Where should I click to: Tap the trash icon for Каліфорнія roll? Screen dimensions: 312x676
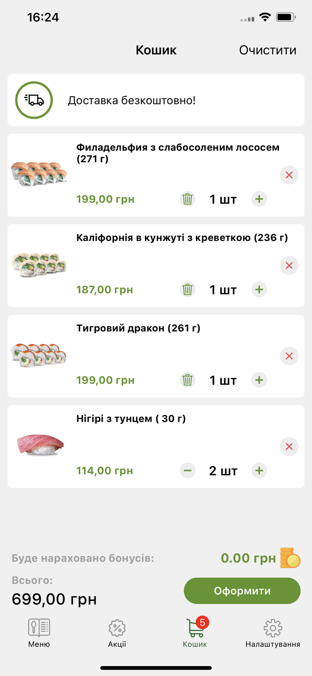tap(188, 289)
